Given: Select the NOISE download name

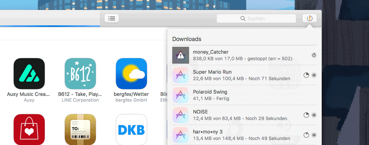Looking at the screenshot, I should [200, 112].
